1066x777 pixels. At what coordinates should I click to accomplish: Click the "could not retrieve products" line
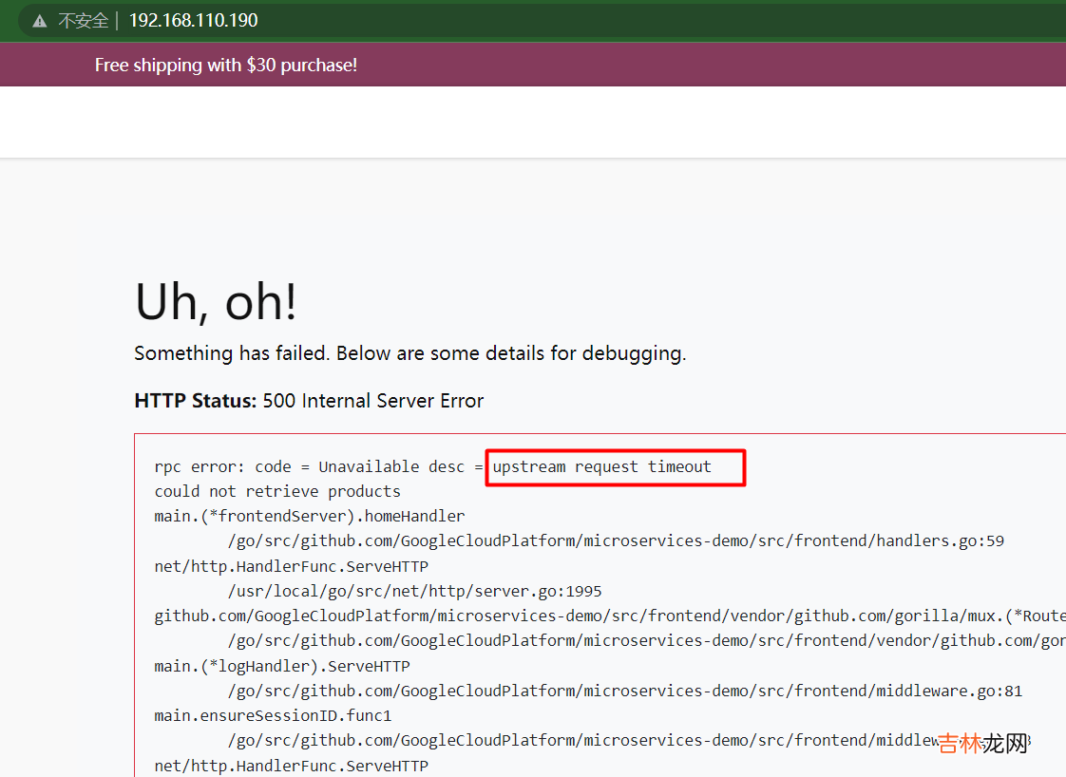(277, 491)
